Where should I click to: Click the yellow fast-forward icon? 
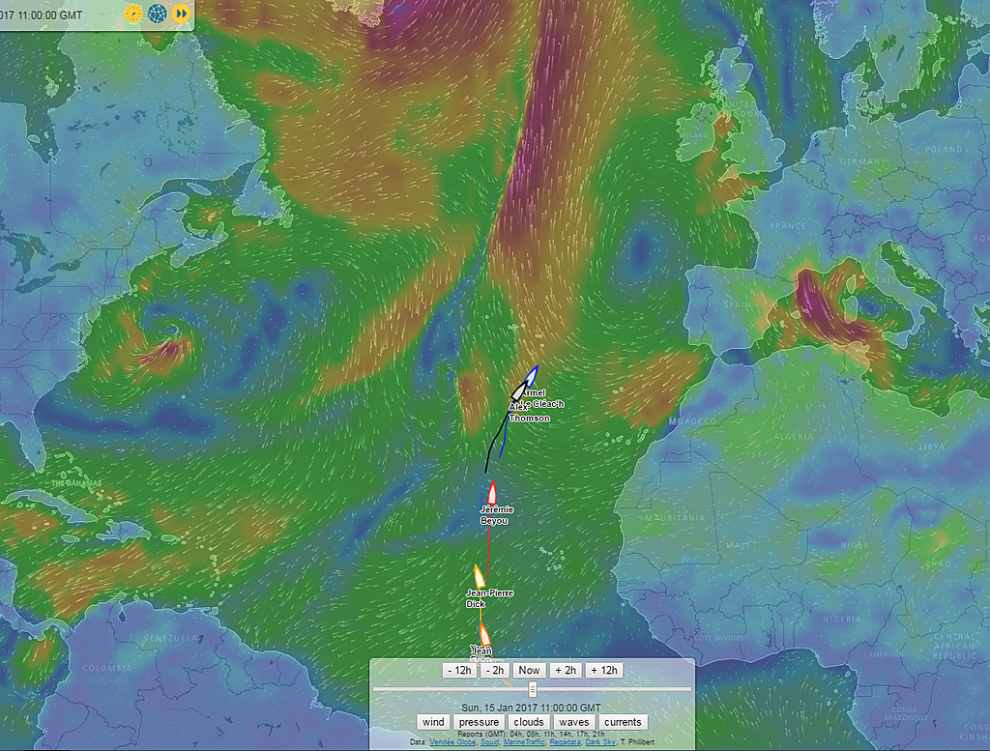click(181, 14)
